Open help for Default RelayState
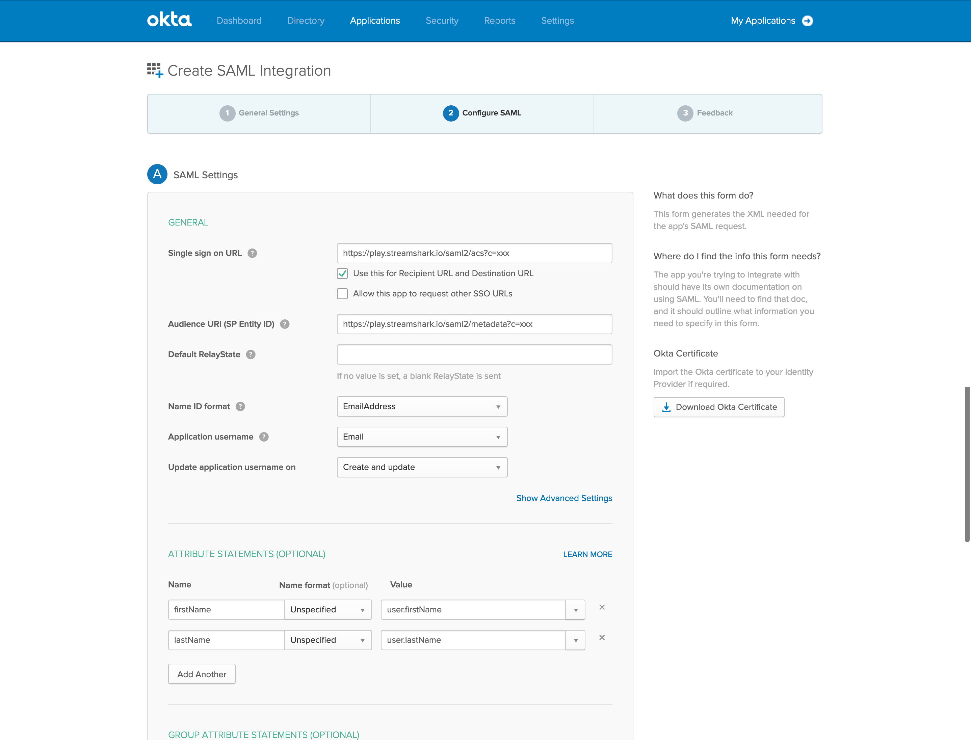The height and width of the screenshot is (740, 971). pyautogui.click(x=251, y=354)
